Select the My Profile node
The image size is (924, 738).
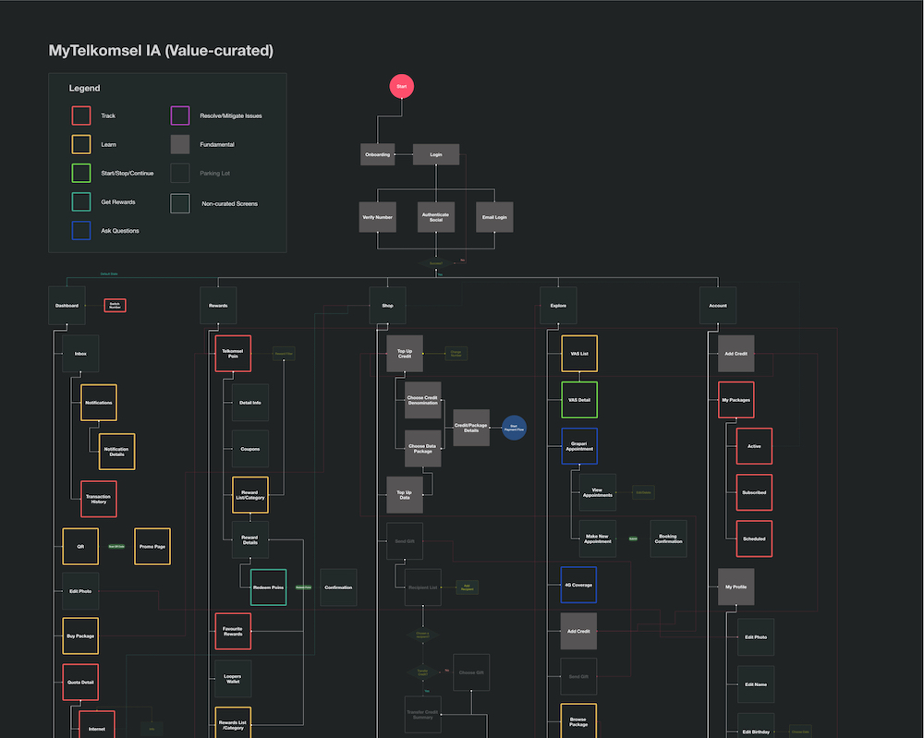click(x=736, y=587)
